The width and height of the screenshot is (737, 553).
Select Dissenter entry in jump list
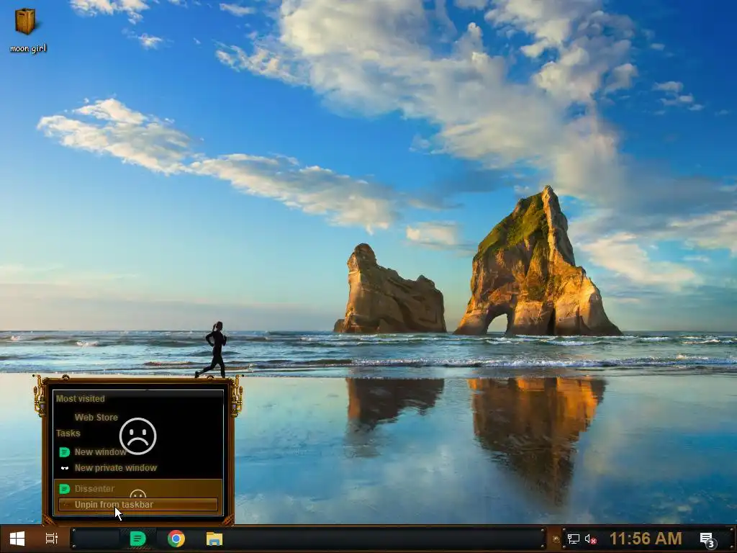pos(138,489)
